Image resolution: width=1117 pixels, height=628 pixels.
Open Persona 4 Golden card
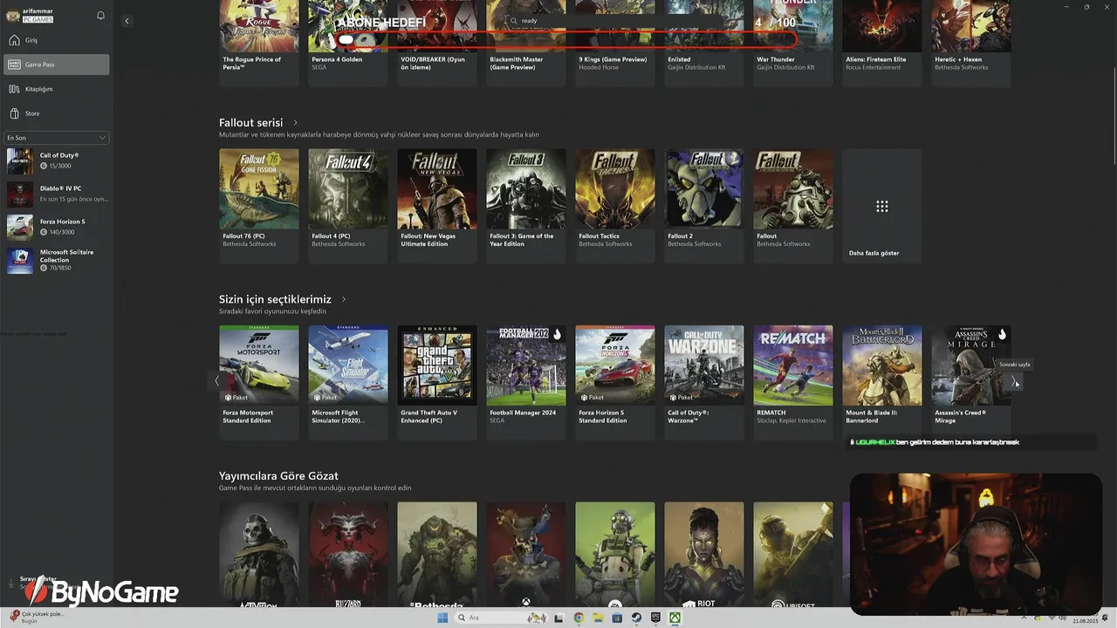pyautogui.click(x=347, y=43)
